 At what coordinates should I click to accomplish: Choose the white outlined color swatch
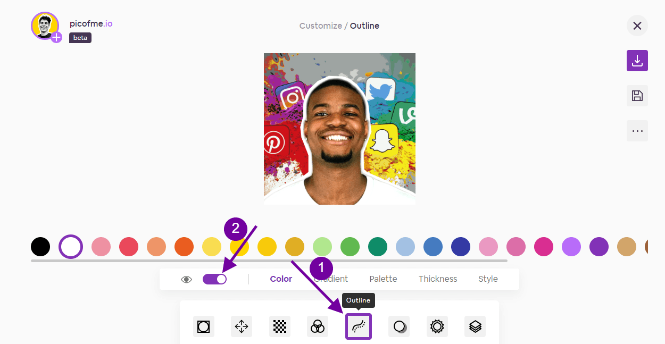pos(71,247)
